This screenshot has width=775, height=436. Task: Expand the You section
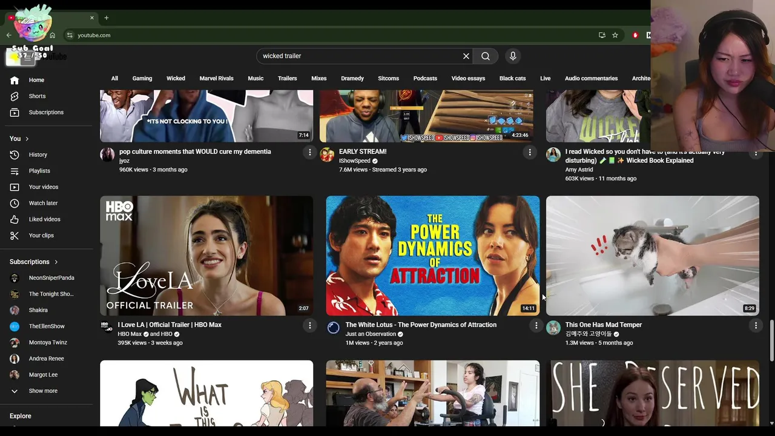[x=19, y=139]
